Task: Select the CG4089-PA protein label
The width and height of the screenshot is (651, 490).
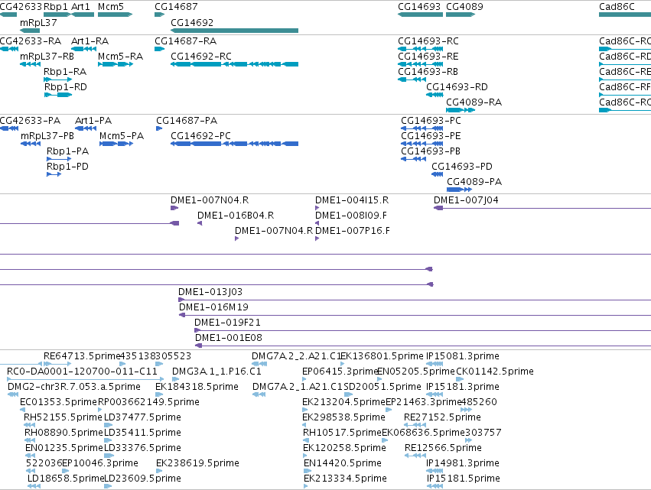Action: 474,182
